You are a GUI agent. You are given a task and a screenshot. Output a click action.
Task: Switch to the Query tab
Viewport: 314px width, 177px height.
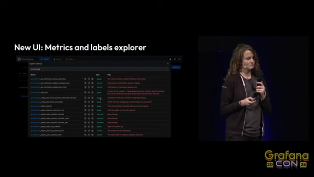[x=45, y=59]
